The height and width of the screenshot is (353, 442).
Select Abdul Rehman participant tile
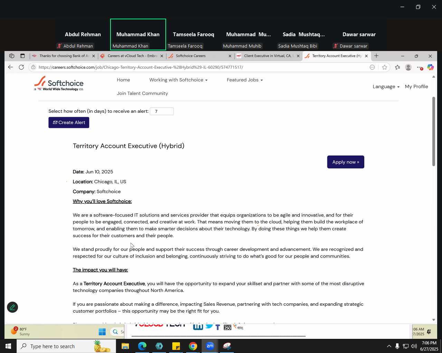click(x=83, y=34)
